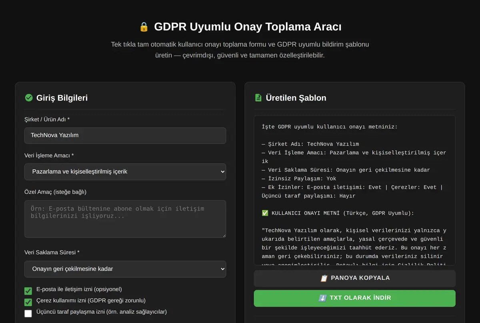Click the "Üretilen Şablon" heading text
This screenshot has width=480, height=323.
tap(296, 98)
